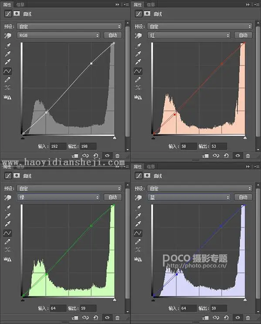Select upper curve control point in RGB graph

[91, 63]
